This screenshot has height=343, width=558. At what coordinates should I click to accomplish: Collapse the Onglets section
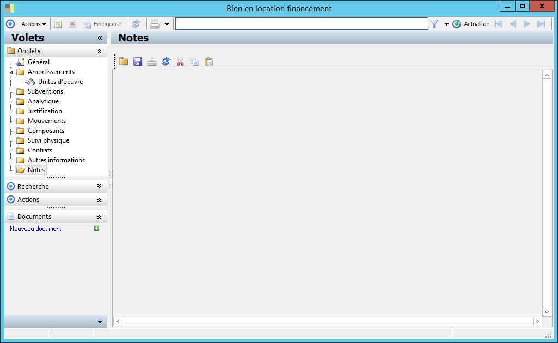[x=99, y=51]
